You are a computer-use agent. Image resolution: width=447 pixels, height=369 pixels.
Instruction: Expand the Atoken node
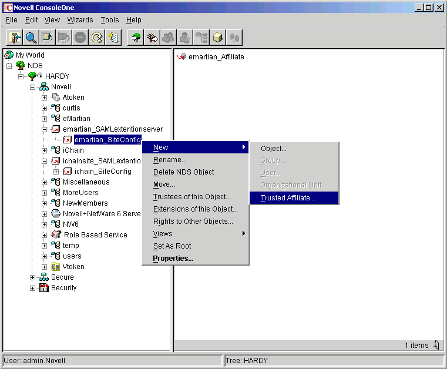(44, 98)
